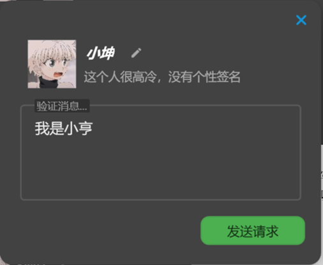Send the friend request to 小坤
323x265 pixels.
pos(253,231)
